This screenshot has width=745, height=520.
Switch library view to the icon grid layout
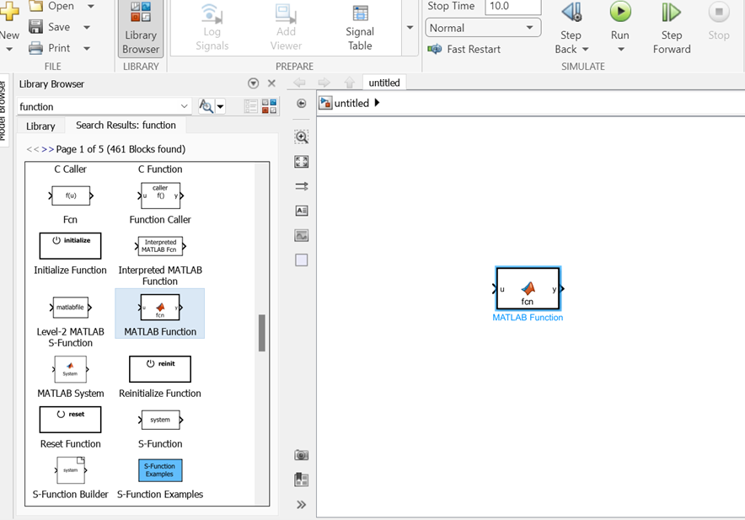[269, 106]
